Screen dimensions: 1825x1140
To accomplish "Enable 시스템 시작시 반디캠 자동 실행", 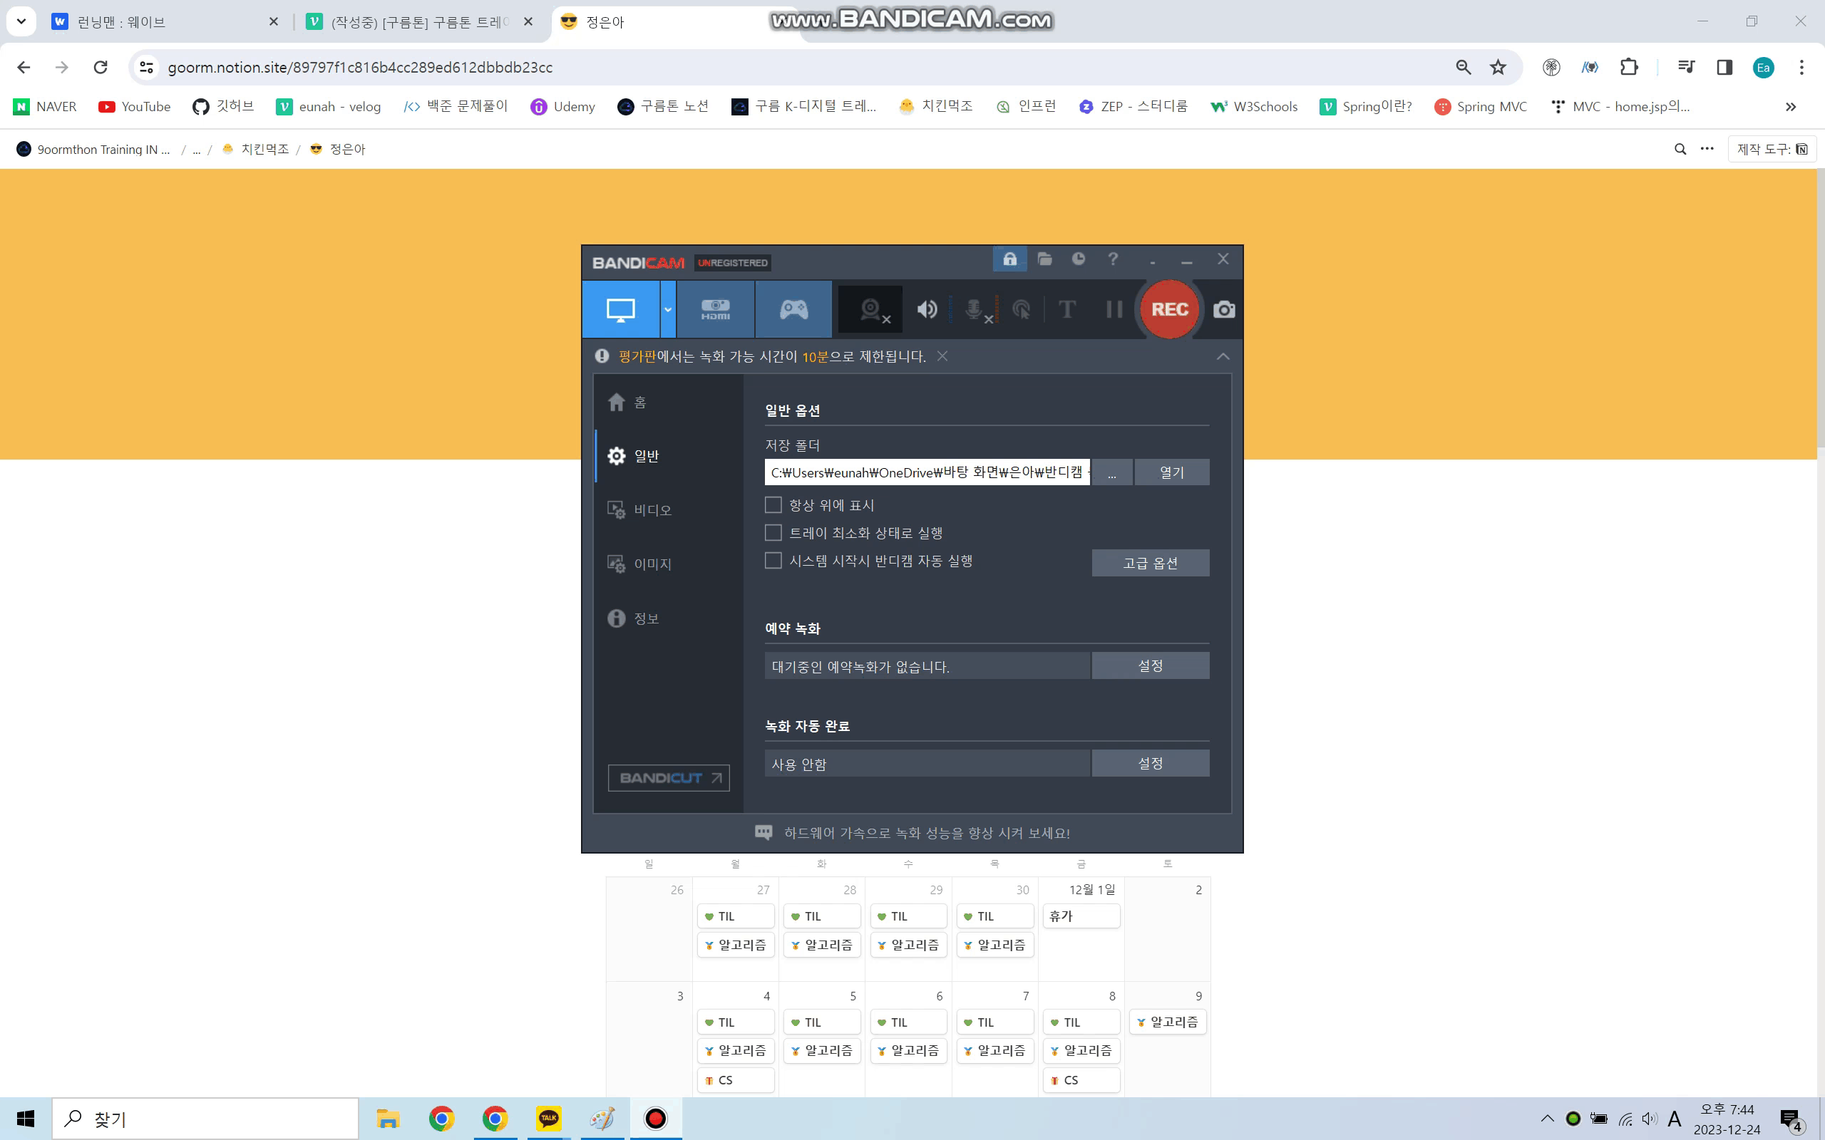I will click(773, 560).
